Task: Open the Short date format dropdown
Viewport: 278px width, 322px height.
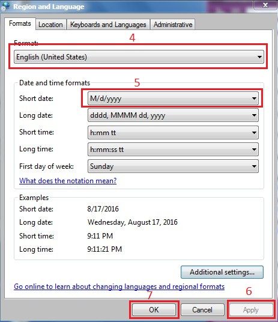Action: [173, 99]
